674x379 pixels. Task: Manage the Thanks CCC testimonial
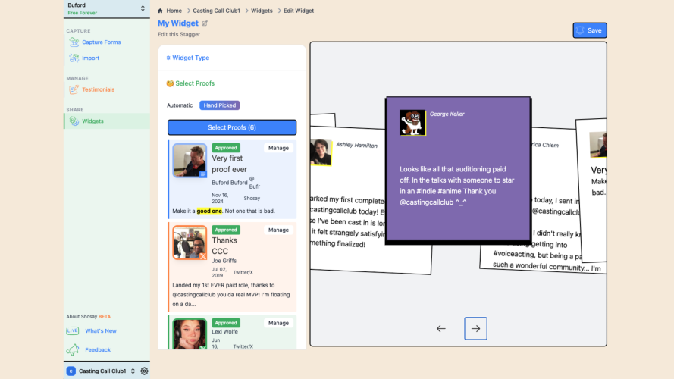[278, 230]
